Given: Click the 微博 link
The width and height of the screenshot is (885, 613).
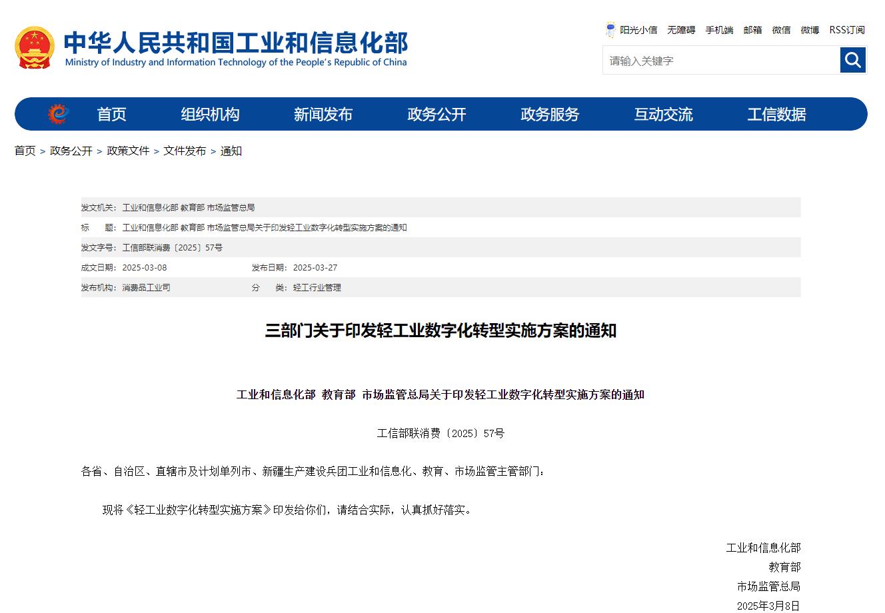Looking at the screenshot, I should click(x=810, y=30).
